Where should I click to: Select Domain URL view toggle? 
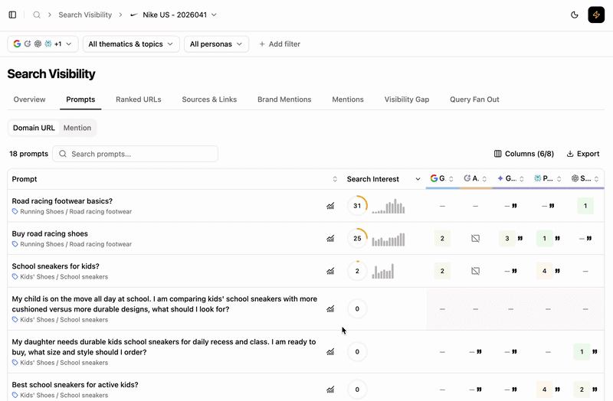pyautogui.click(x=34, y=128)
